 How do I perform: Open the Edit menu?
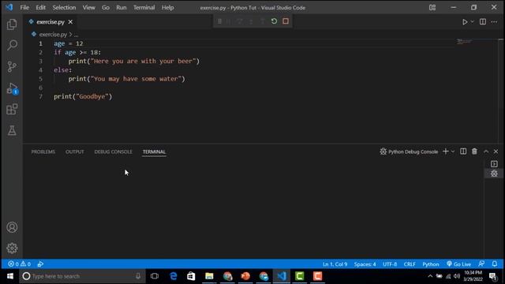tap(40, 7)
